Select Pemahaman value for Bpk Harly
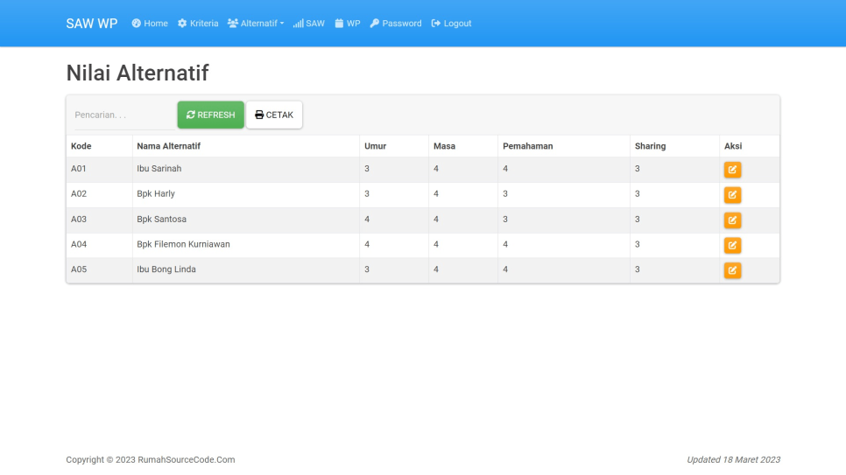The height and width of the screenshot is (475, 846). tap(505, 193)
